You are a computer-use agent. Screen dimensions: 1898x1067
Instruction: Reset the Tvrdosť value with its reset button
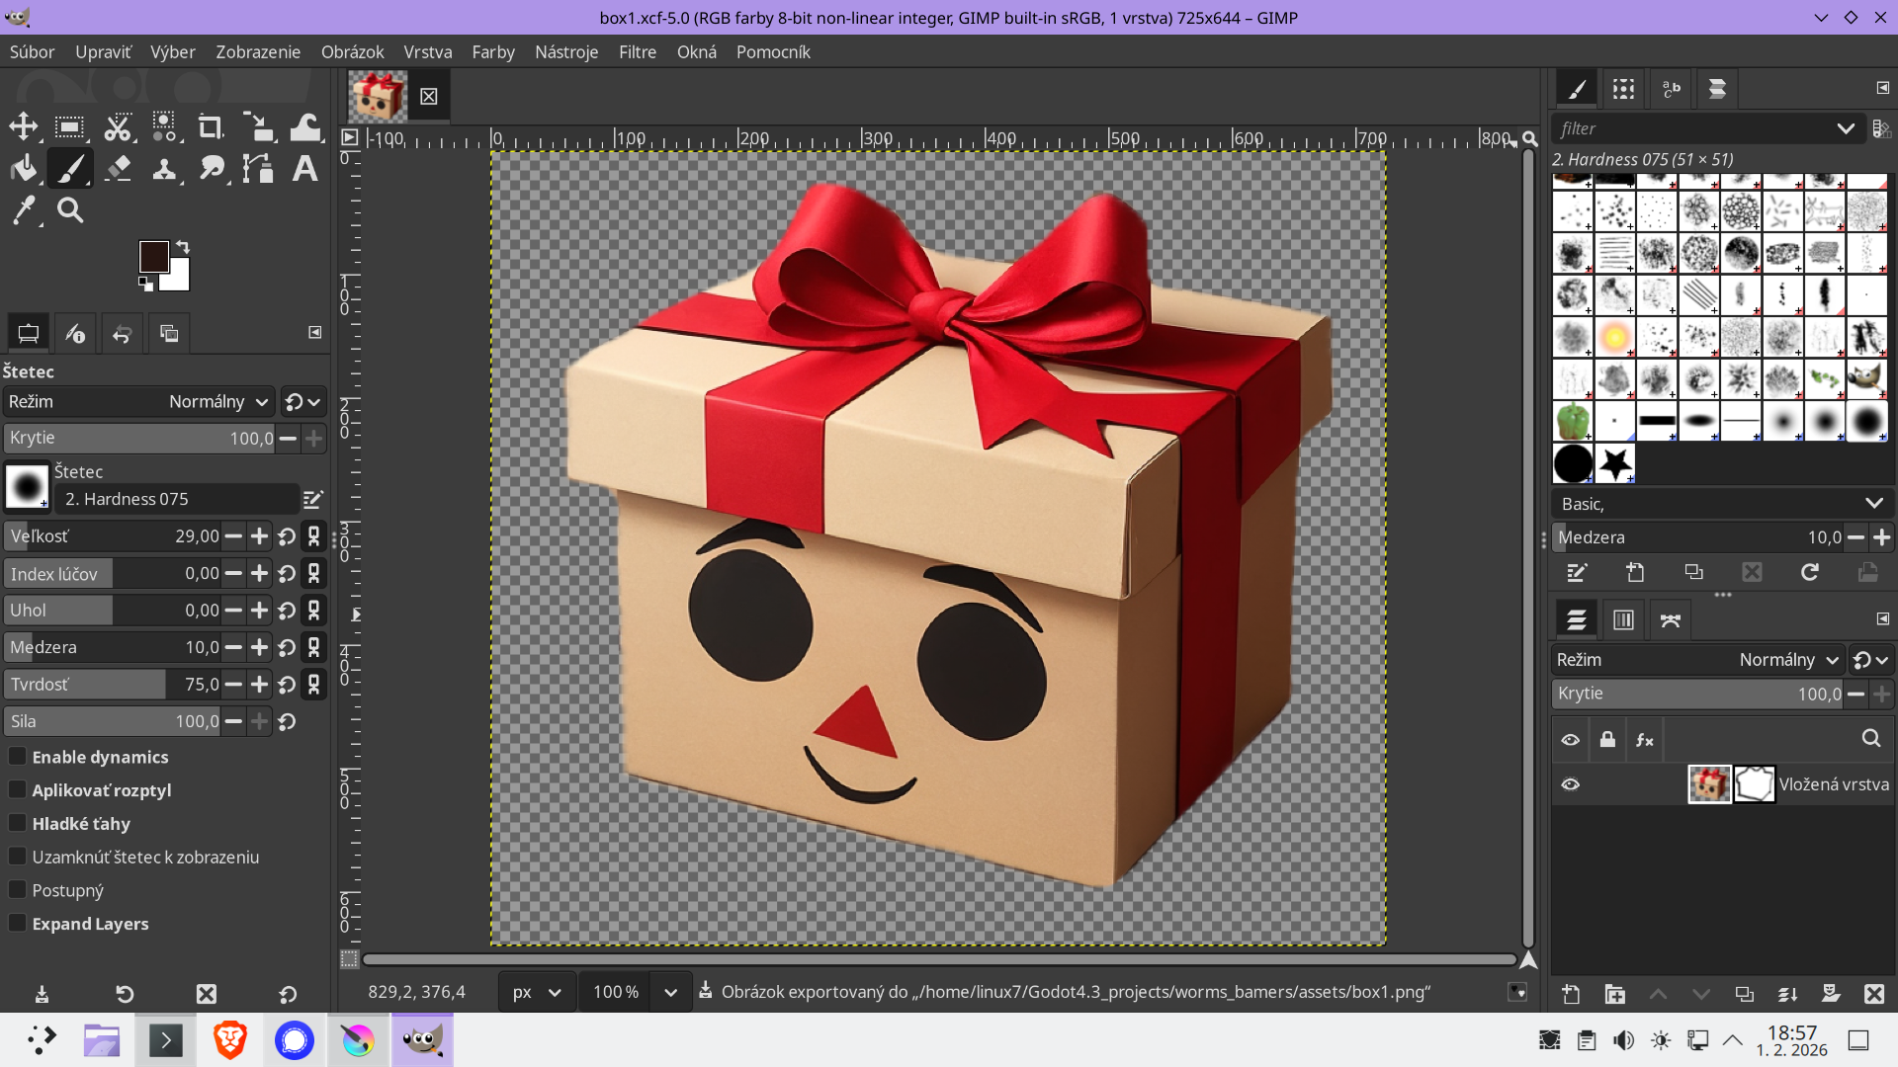click(287, 684)
